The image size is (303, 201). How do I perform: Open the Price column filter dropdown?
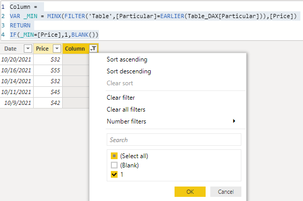pos(57,49)
